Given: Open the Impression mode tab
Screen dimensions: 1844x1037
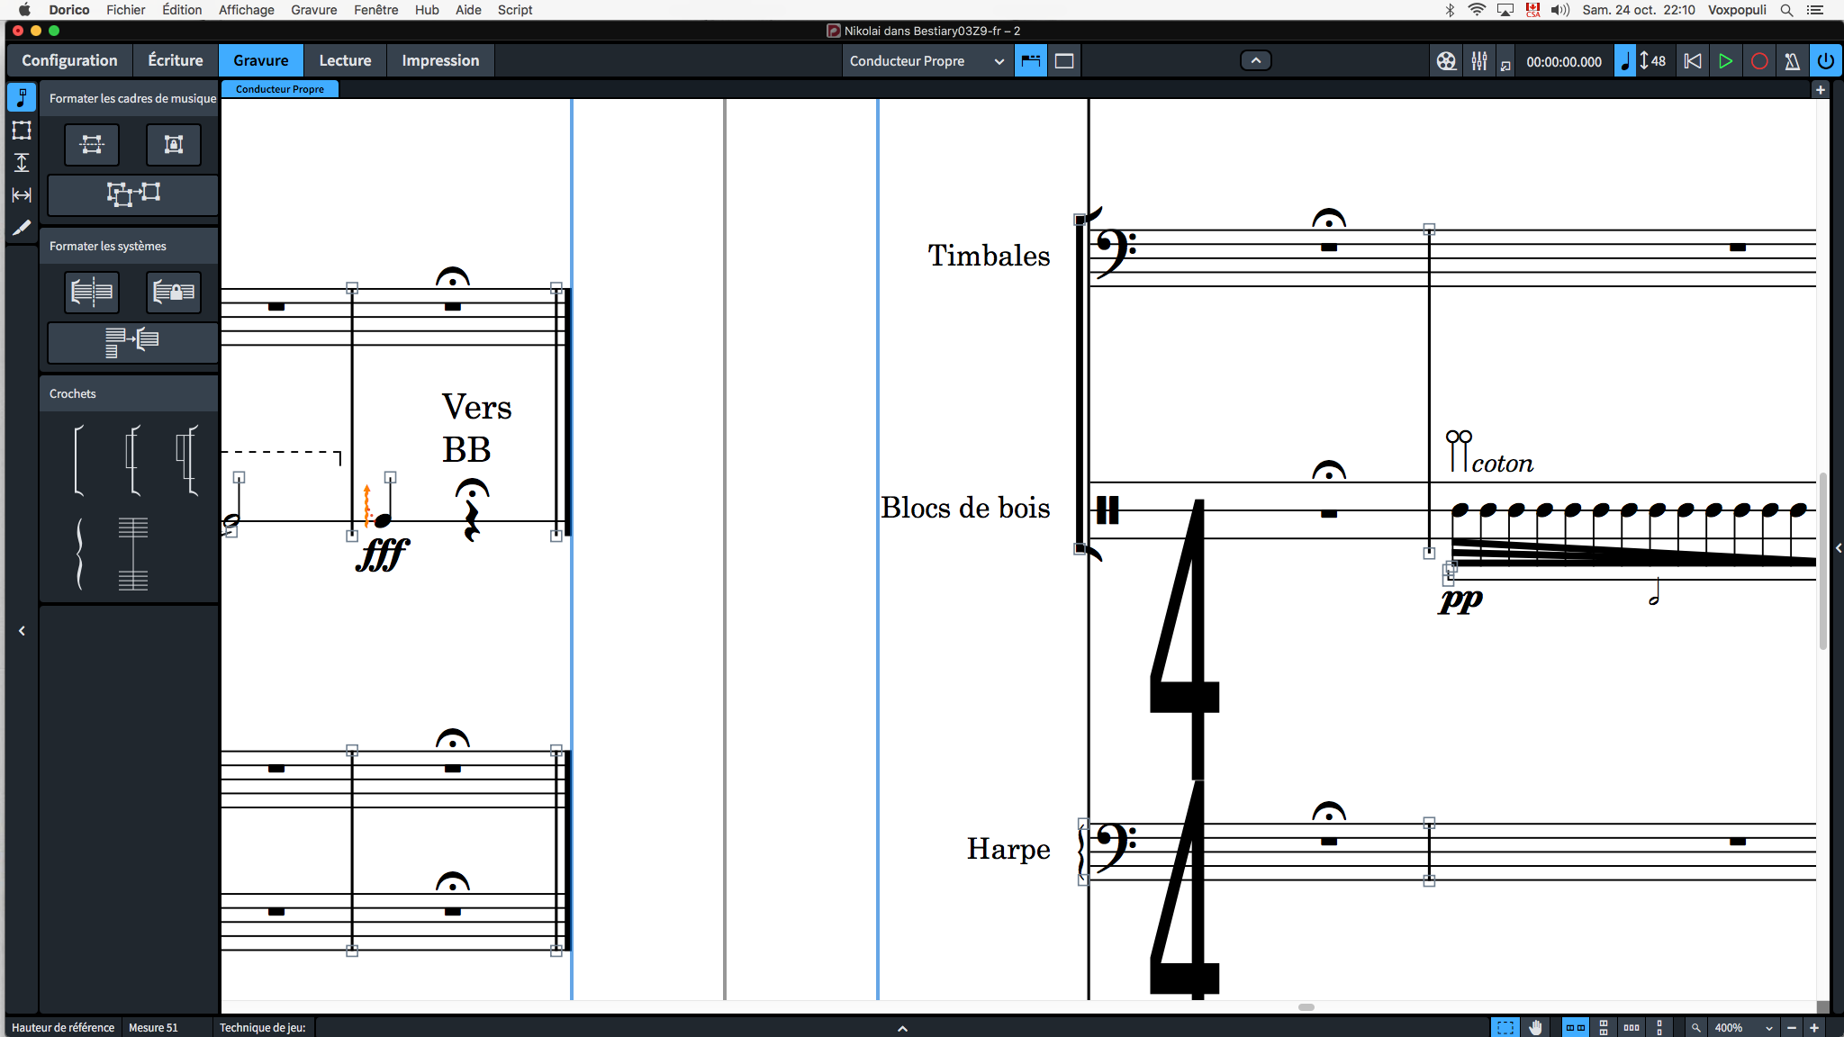Looking at the screenshot, I should [439, 60].
